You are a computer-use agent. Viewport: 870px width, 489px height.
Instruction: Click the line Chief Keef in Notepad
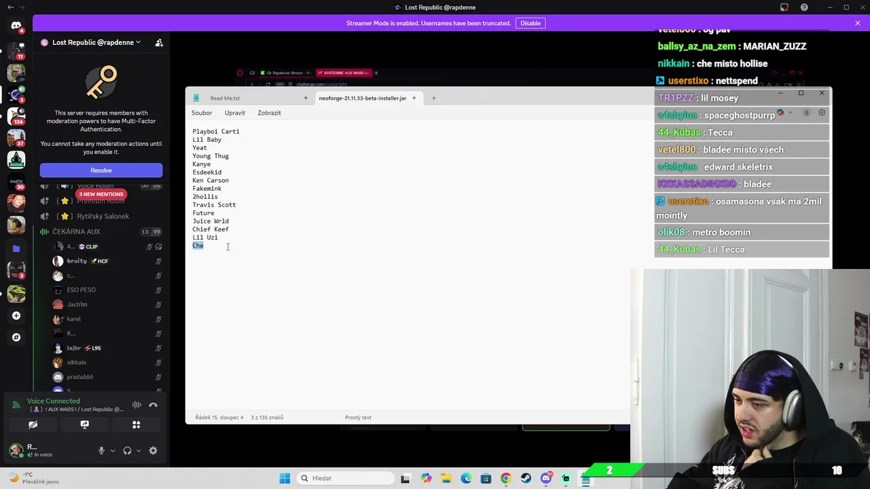[x=211, y=230]
